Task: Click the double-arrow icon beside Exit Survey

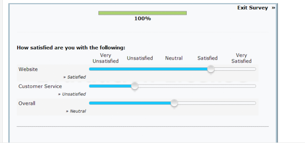Action: [273, 8]
